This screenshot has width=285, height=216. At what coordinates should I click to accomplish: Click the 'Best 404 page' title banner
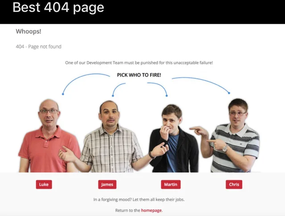58,8
